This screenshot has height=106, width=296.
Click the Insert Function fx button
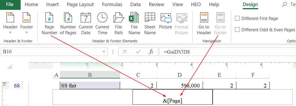click(x=151, y=52)
